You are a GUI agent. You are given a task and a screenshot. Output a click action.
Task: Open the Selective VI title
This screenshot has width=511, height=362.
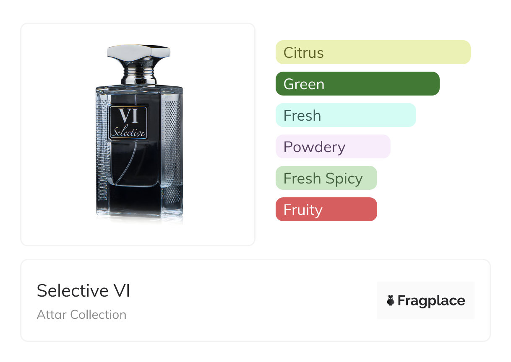(83, 290)
